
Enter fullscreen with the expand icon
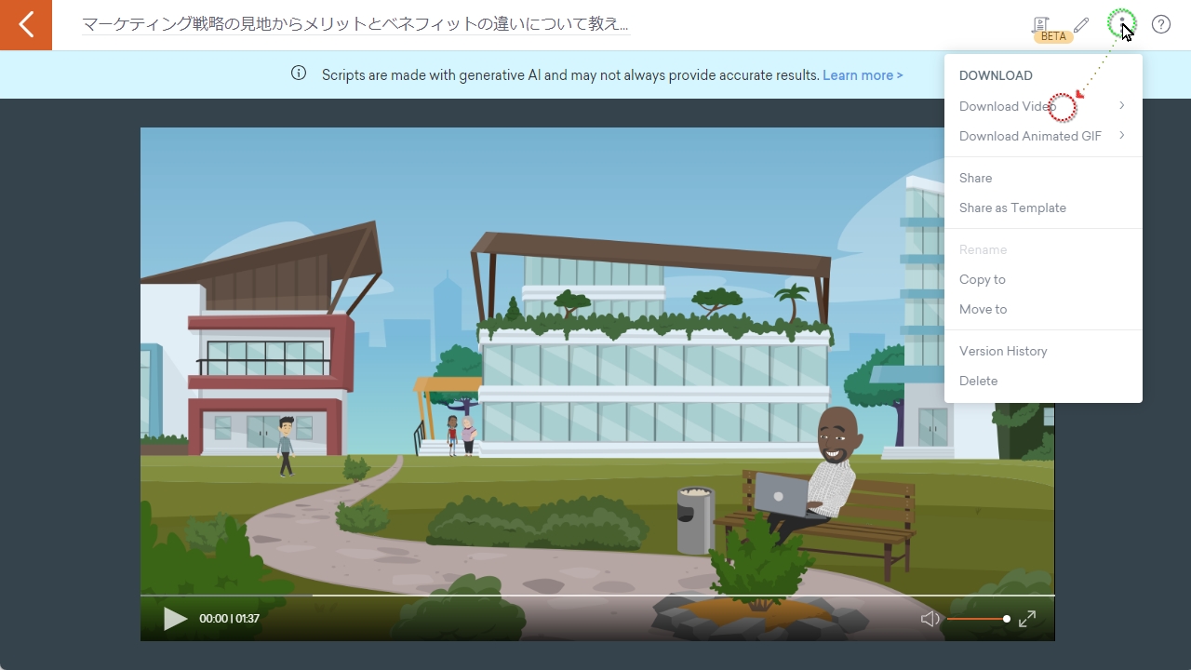[x=1027, y=619]
